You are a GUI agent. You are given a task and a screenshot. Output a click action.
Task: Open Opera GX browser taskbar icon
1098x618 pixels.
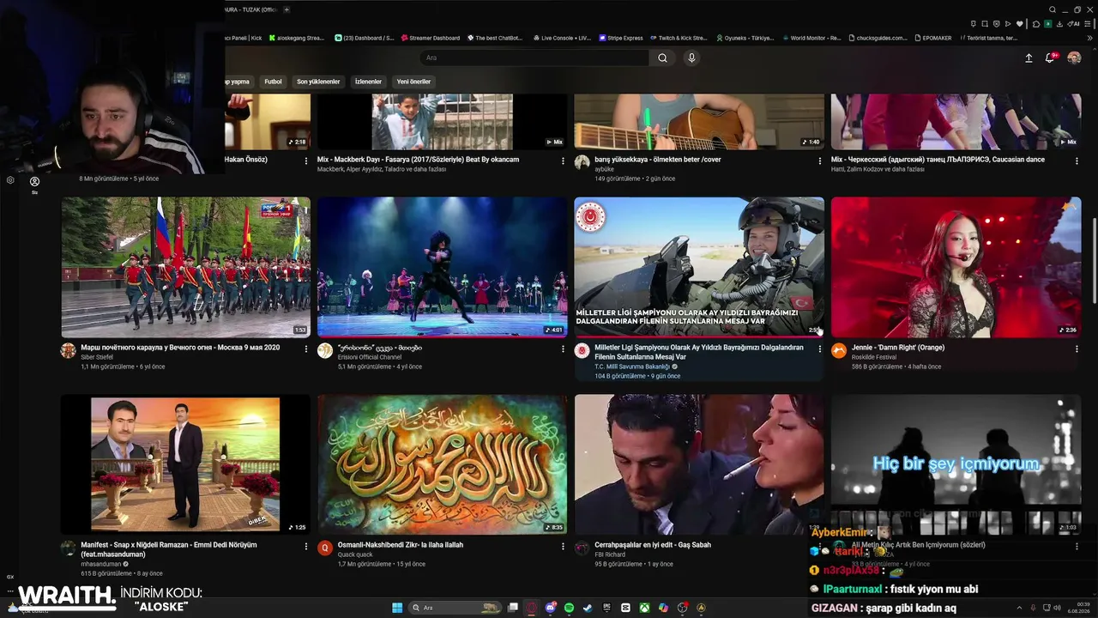pyautogui.click(x=531, y=608)
